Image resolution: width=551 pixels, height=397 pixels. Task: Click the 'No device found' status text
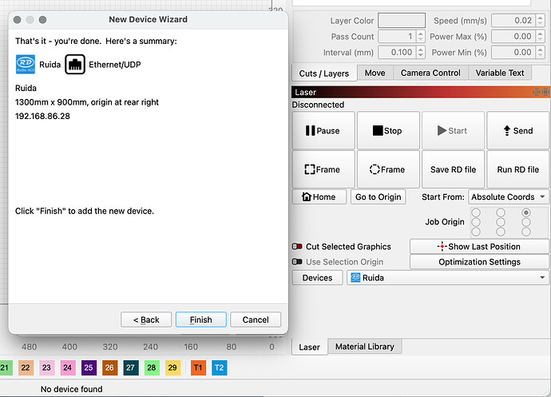coord(72,389)
